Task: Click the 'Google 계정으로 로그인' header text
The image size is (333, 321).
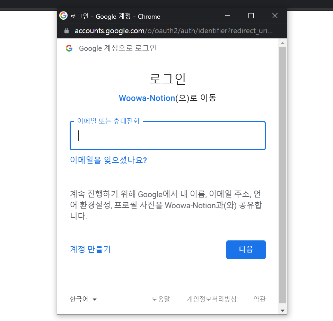Action: (x=118, y=48)
